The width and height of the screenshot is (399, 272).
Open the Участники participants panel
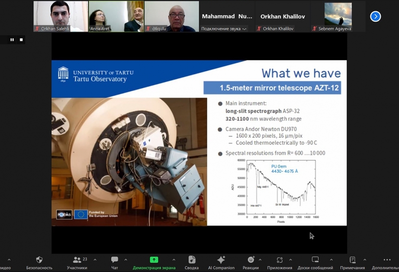tap(77, 263)
